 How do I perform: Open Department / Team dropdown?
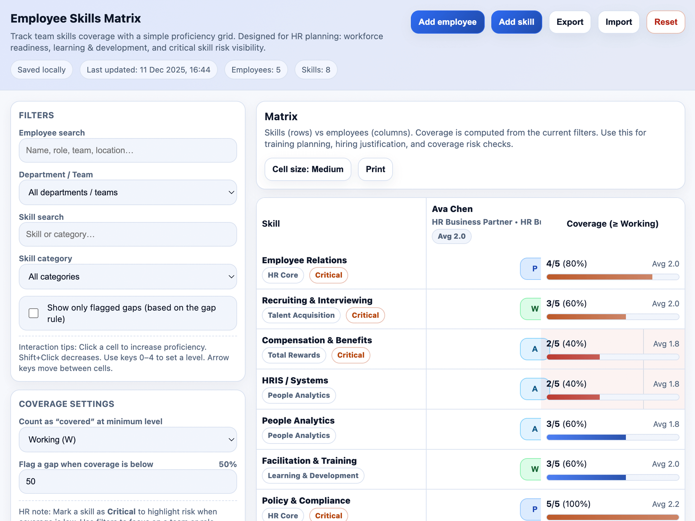(x=128, y=192)
